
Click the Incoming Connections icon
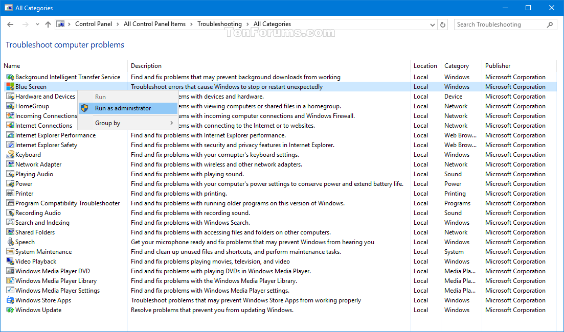10,116
